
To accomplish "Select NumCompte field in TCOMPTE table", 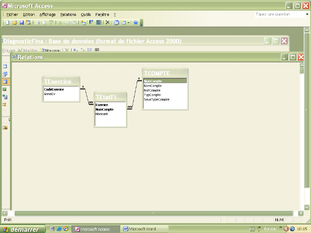I will click(153, 81).
